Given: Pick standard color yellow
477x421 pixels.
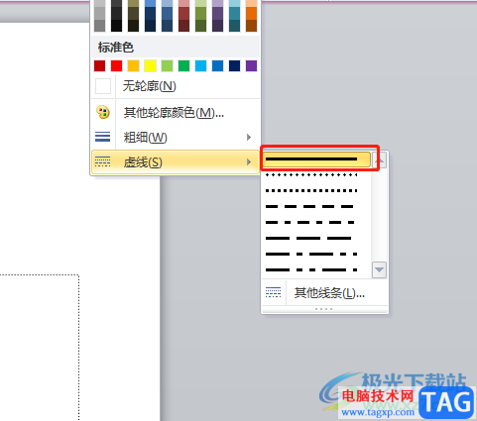Looking at the screenshot, I should coord(150,66).
